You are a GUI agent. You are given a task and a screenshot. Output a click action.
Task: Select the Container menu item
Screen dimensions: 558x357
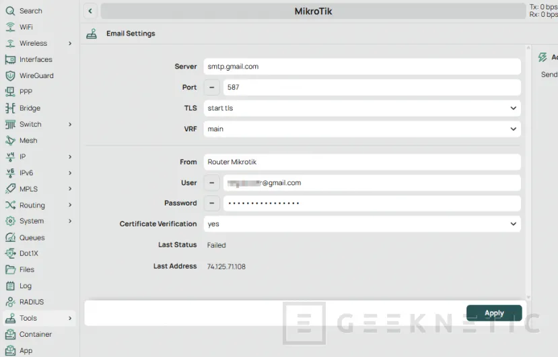39,334
